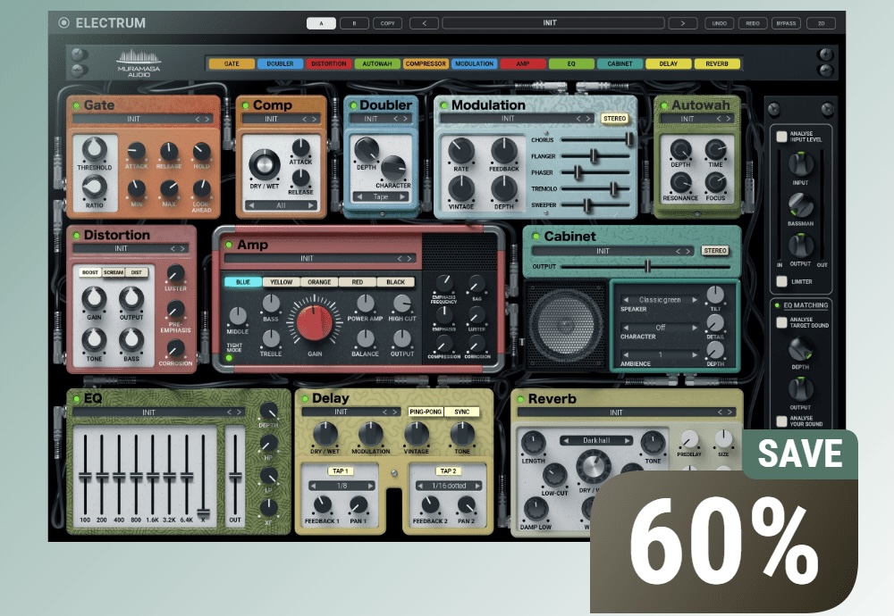The height and width of the screenshot is (616, 894).
Task: Change Tap 2 time 1/16 dotted right arrow
Action: tap(477, 486)
